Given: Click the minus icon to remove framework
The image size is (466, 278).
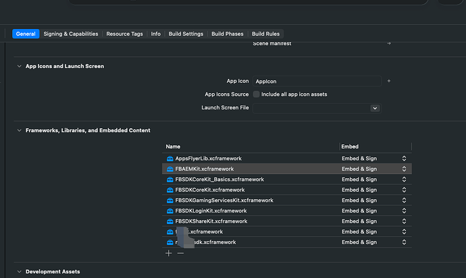Looking at the screenshot, I should click(x=180, y=253).
